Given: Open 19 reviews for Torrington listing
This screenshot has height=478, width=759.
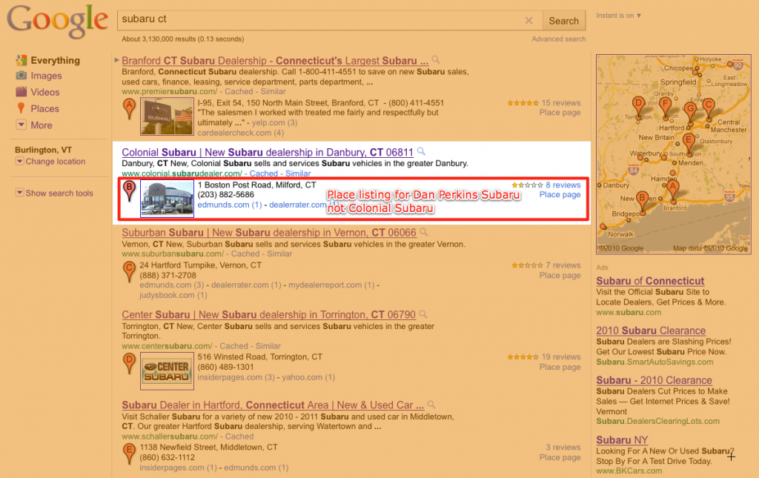Looking at the screenshot, I should (560, 357).
